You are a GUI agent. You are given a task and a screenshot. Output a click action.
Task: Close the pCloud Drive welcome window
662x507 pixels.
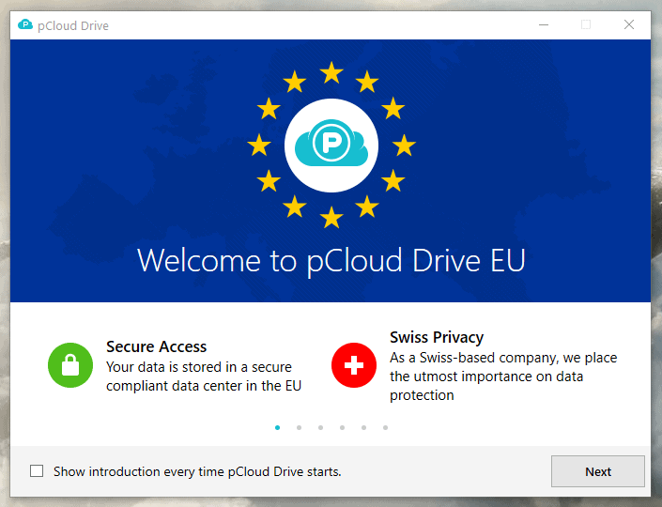(629, 25)
